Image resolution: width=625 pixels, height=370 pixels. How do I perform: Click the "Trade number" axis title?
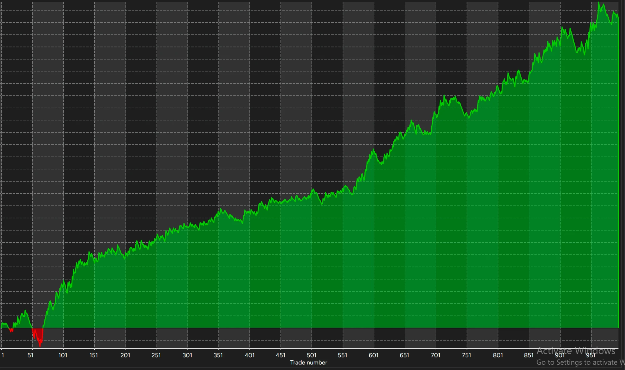[308, 363]
